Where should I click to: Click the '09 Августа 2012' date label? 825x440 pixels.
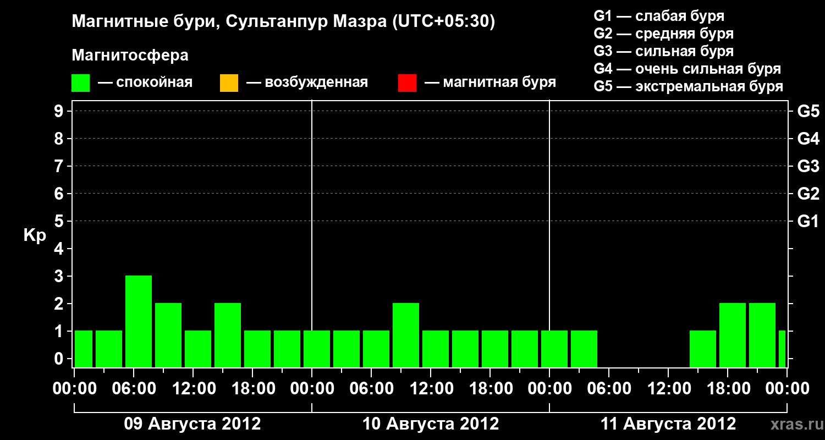[x=193, y=424]
